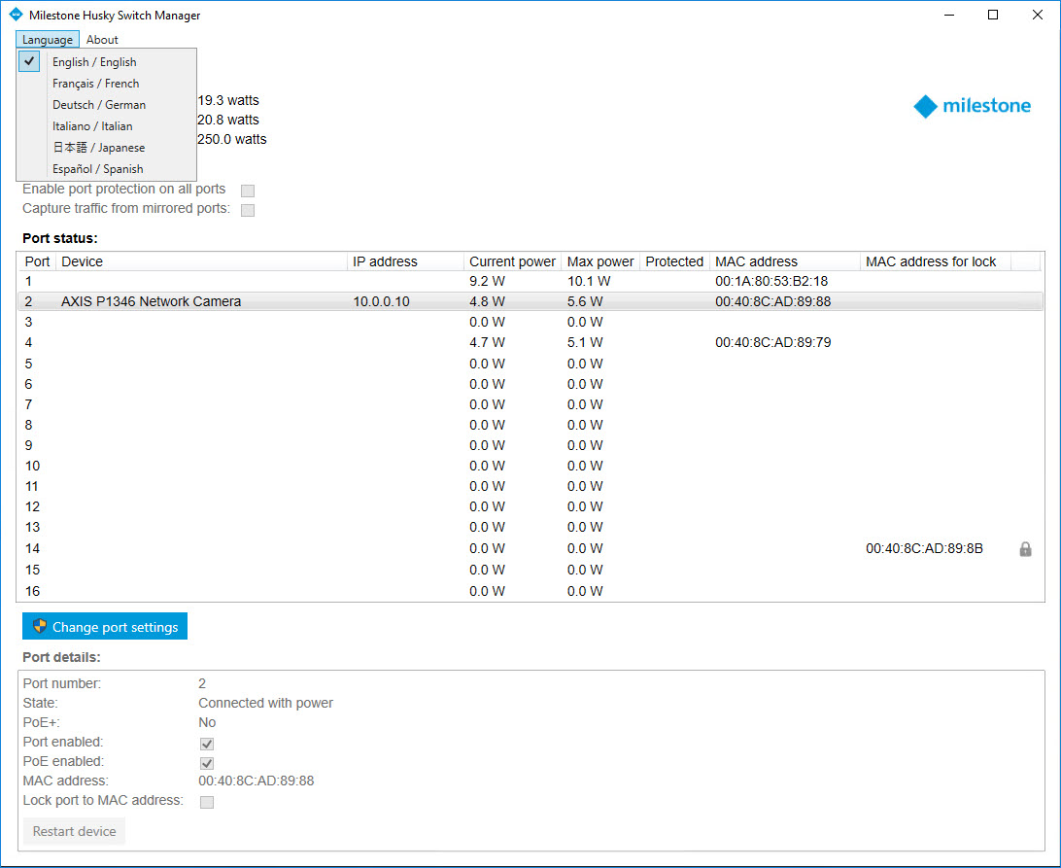Click the Milestone logo in the header

coord(972,106)
